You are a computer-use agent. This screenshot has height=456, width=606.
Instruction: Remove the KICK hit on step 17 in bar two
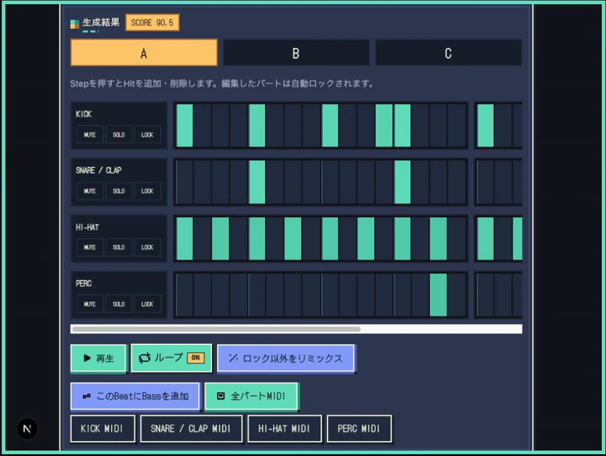tap(485, 125)
